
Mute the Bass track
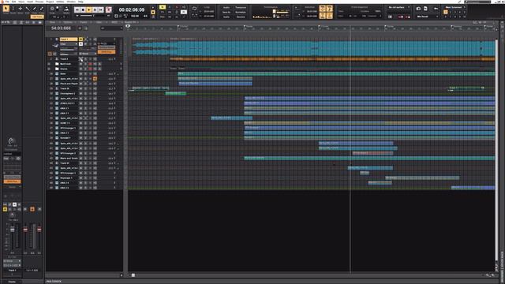point(80,73)
